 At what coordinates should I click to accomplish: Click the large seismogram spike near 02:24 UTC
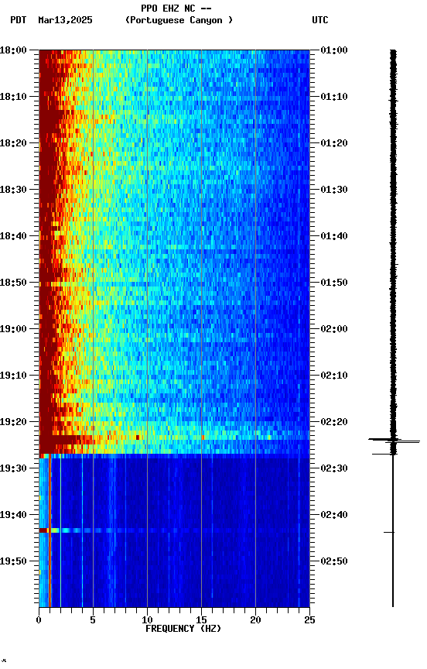coord(394,441)
